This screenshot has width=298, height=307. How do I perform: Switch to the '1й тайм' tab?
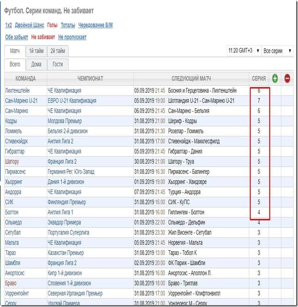tap(36, 51)
